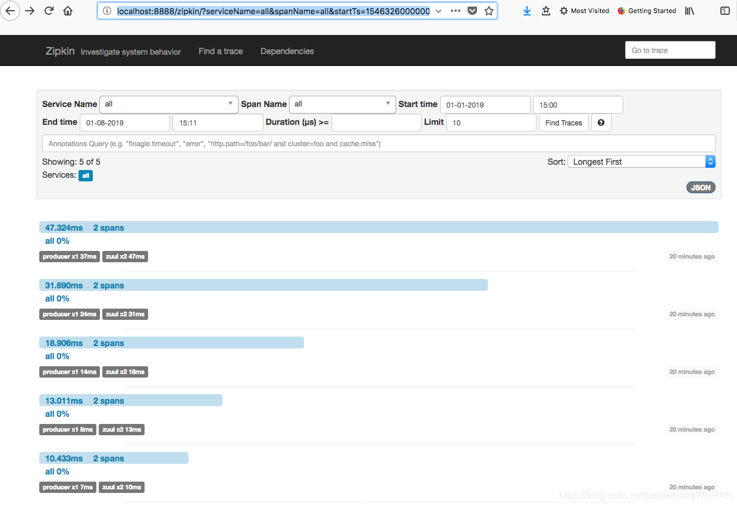
Task: Change sorting via the Longest First dropdown
Action: (641, 161)
